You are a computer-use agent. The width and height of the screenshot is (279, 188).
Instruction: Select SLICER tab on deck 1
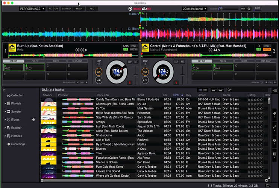(x=56, y=61)
